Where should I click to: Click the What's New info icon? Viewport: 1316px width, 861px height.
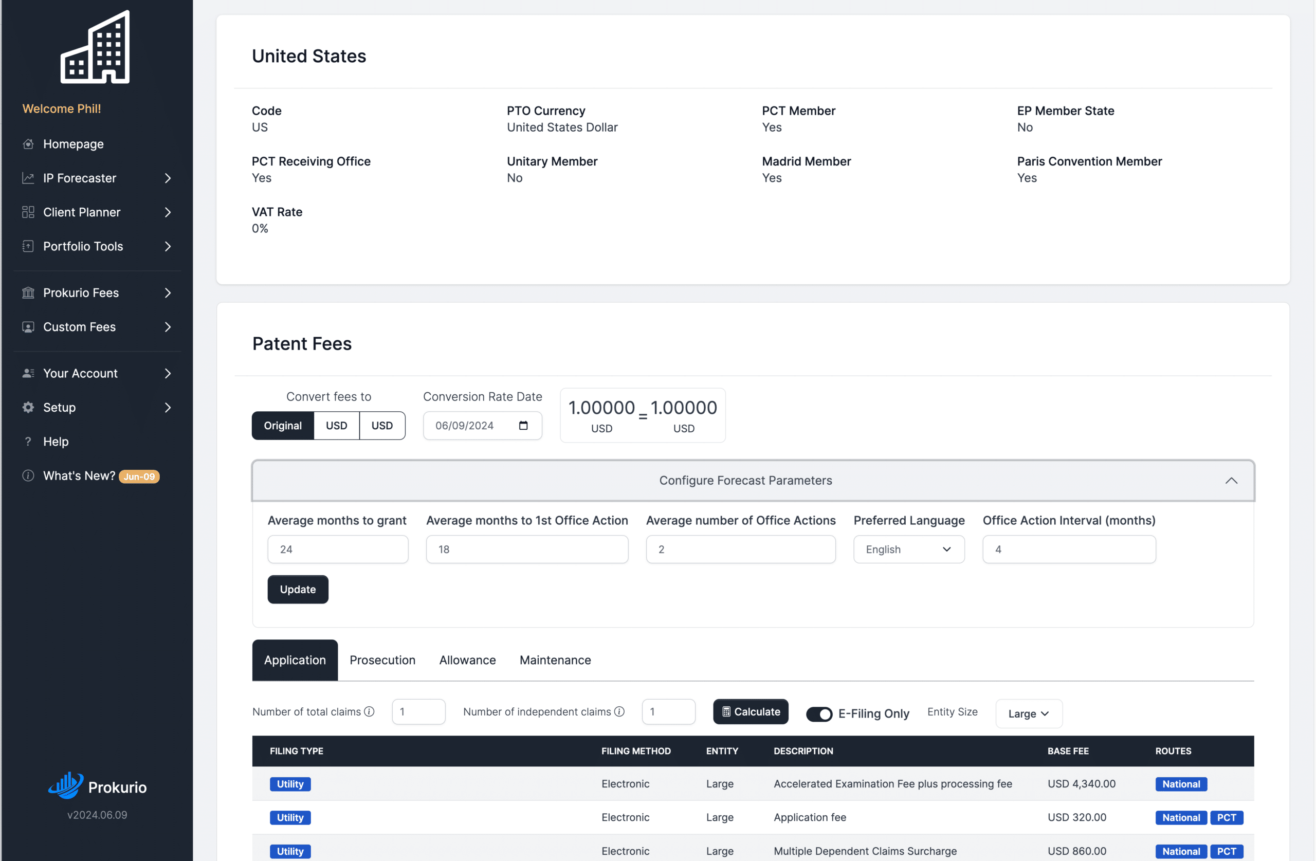(x=28, y=475)
